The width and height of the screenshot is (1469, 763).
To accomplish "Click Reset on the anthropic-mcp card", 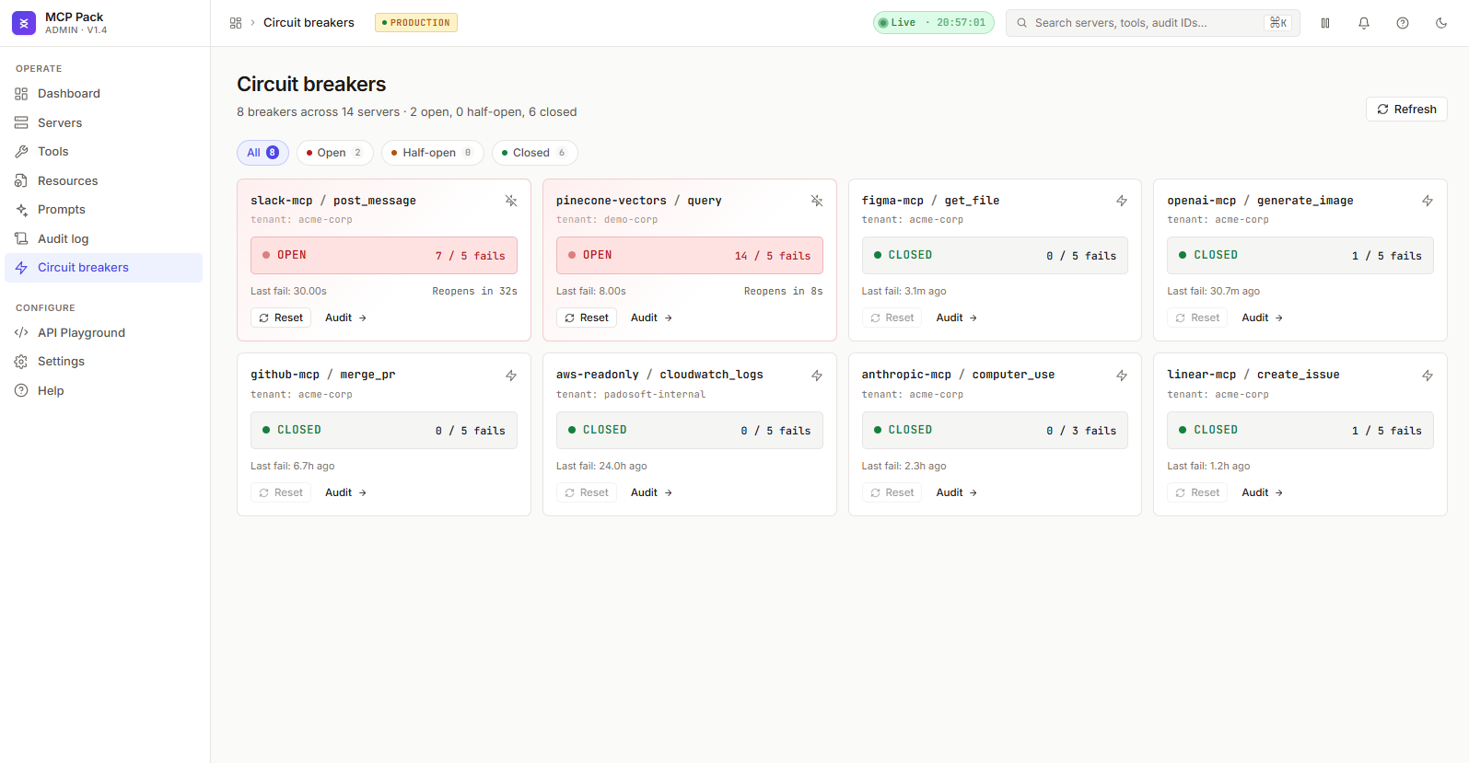I will click(892, 492).
